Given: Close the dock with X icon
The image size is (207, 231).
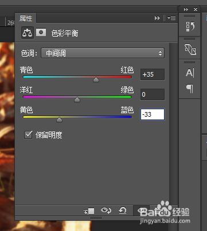Looking at the screenshot, I should pyautogui.click(x=196, y=9).
